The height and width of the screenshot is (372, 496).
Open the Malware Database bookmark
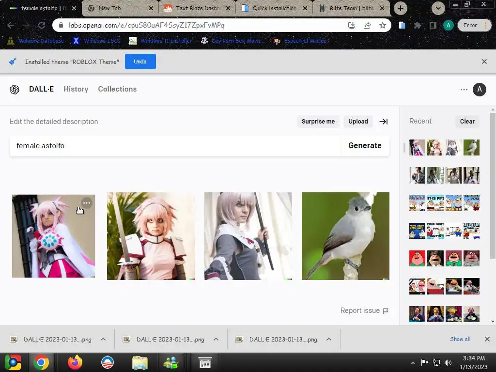tap(36, 41)
